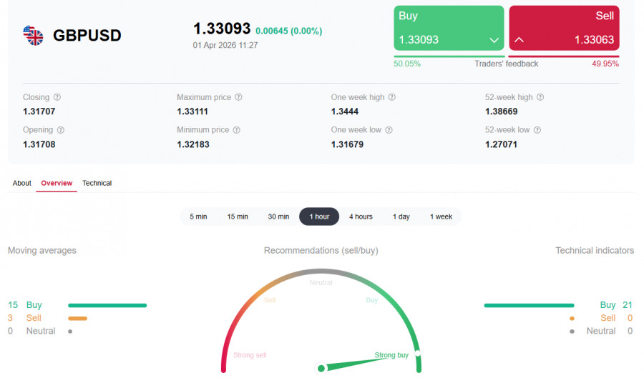Open the help icon next to Closing
The image size is (644, 378).
57,97
